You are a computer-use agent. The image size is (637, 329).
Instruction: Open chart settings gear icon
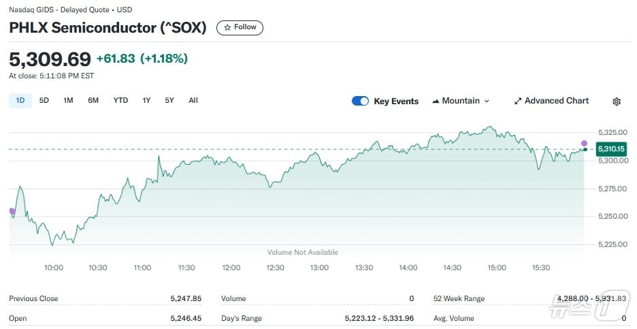(x=617, y=101)
